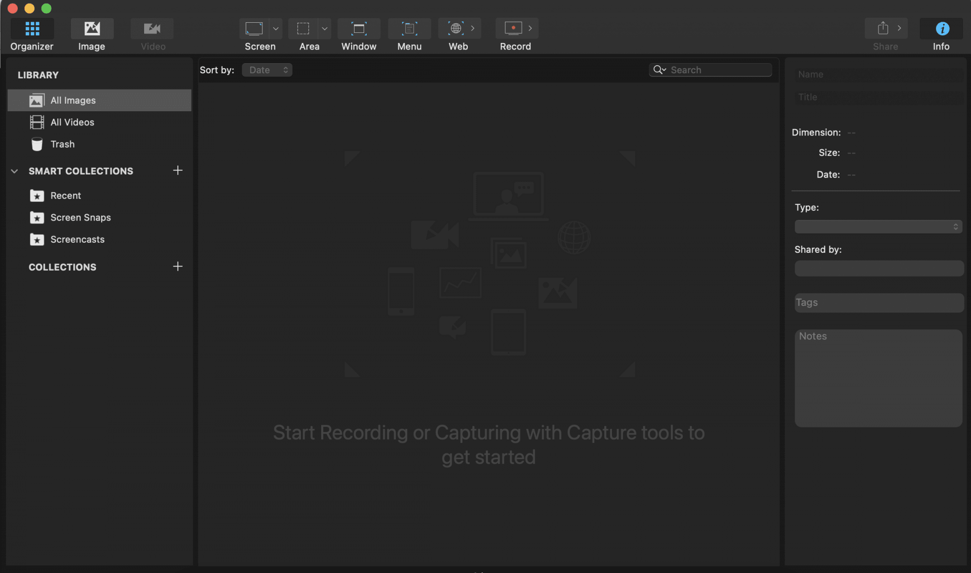
Task: Open the Screen Snaps smart collection
Action: click(x=80, y=217)
